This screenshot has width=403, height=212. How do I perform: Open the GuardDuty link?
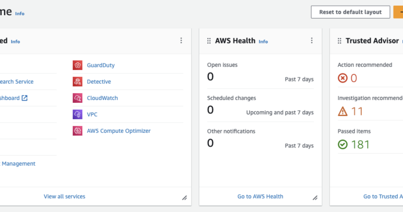101,65
